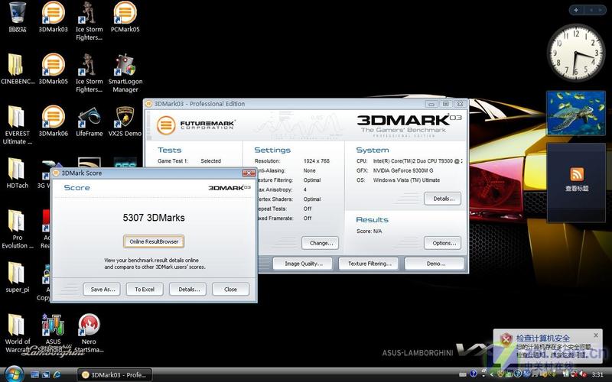Open the Pro Evolution folder icon
The height and width of the screenshot is (382, 612).
(17, 229)
